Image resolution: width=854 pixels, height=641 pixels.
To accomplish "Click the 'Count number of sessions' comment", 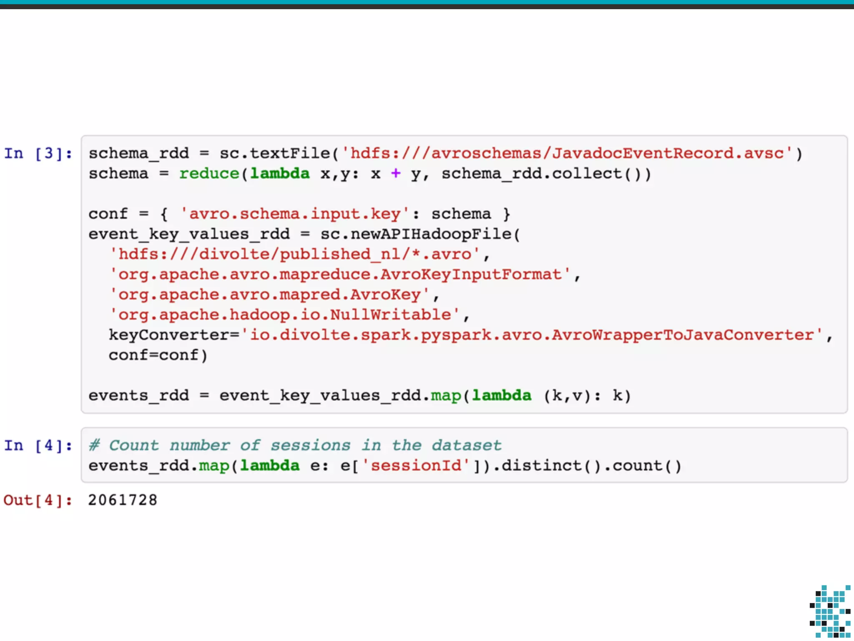I will (x=295, y=445).
